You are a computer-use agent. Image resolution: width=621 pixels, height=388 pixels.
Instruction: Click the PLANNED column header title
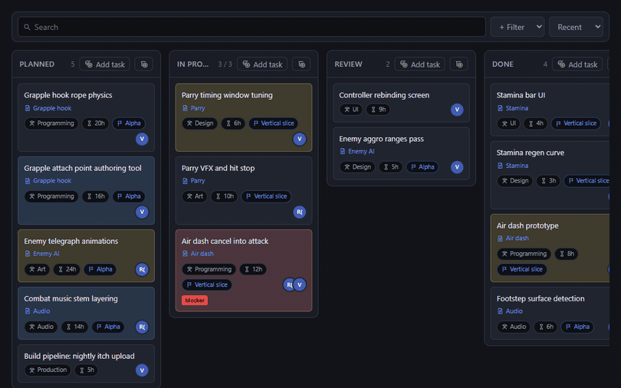[37, 64]
